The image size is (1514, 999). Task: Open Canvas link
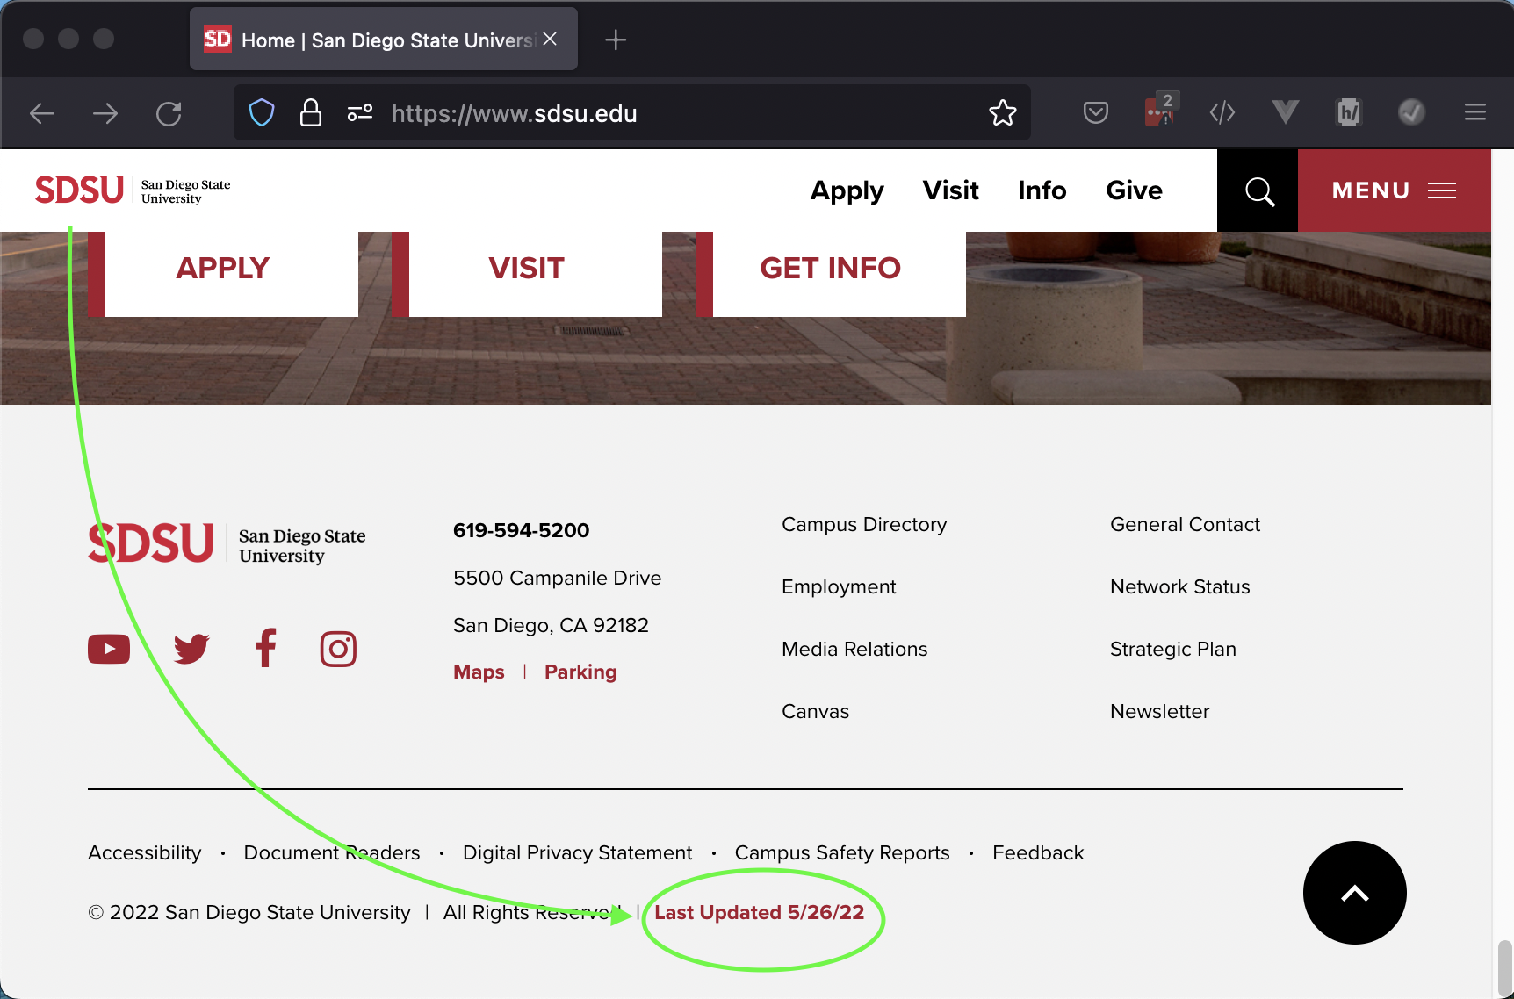pos(815,712)
